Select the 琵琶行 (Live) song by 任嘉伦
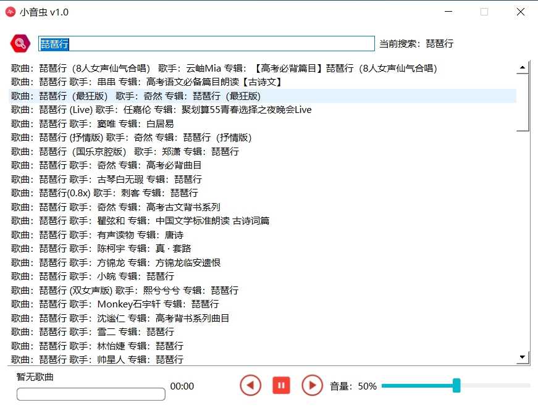This screenshot has height=408, width=538. click(263, 110)
